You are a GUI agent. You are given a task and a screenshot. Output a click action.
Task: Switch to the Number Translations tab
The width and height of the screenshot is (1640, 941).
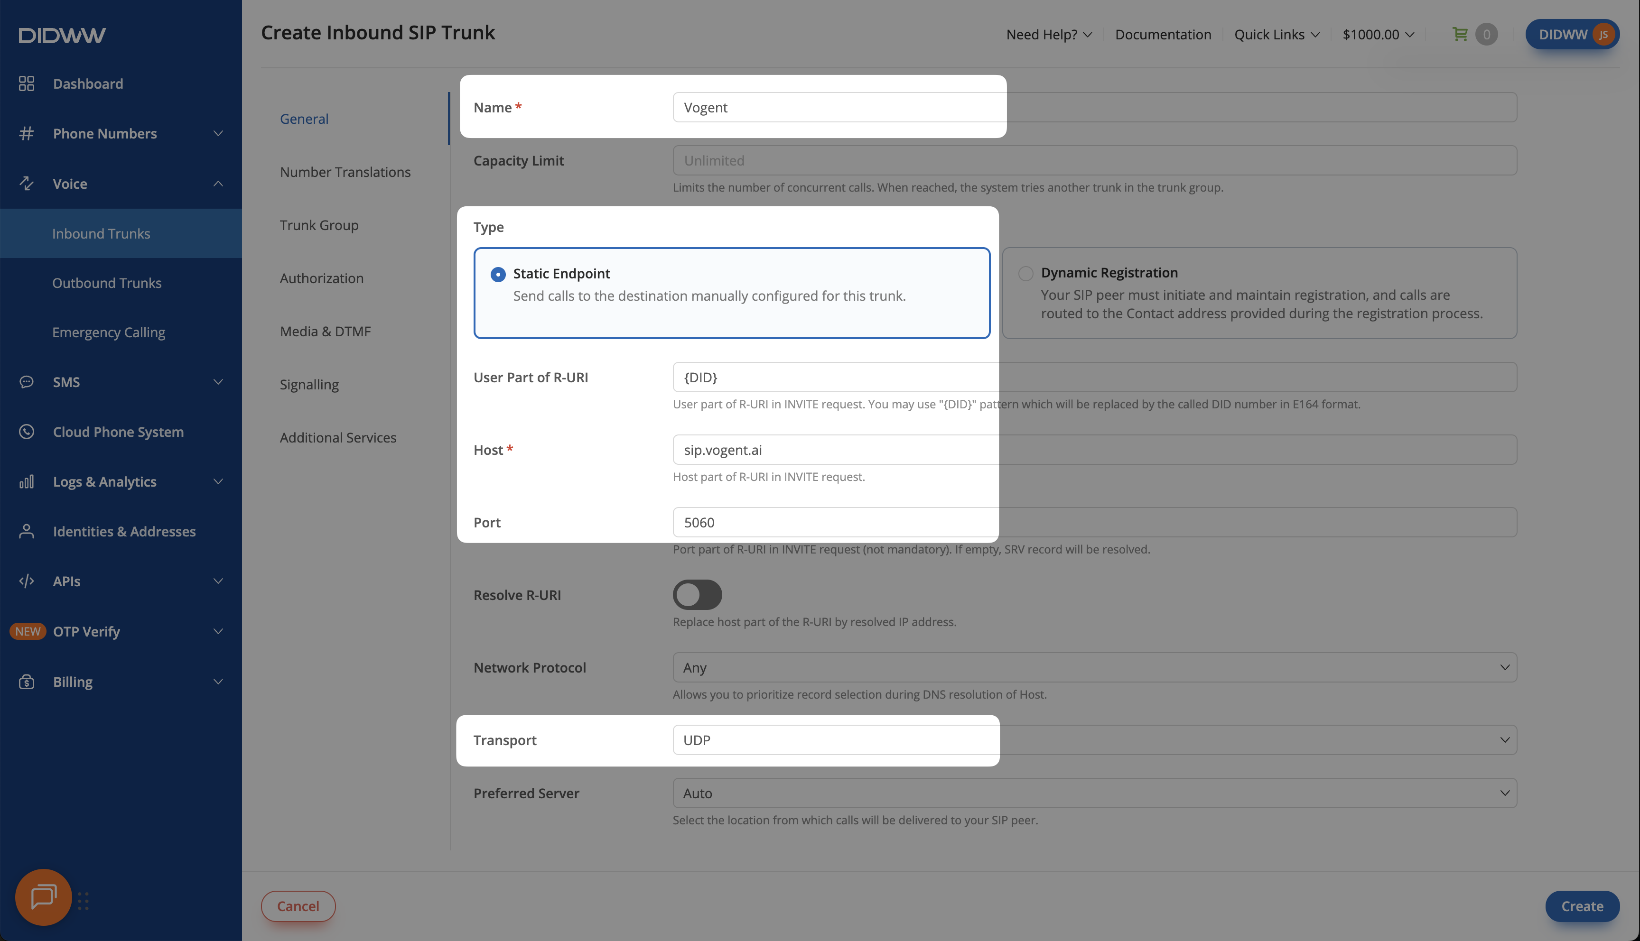pos(345,172)
